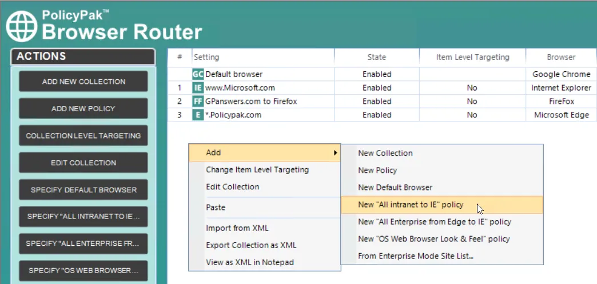Click the FireFox browser cell
Viewport: 597px width, 284px height.
(561, 102)
